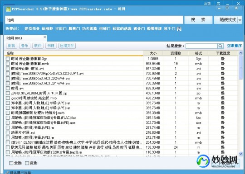Refresh the hot search words icon
Viewport: 245px width, 174px height.
[x=179, y=29]
